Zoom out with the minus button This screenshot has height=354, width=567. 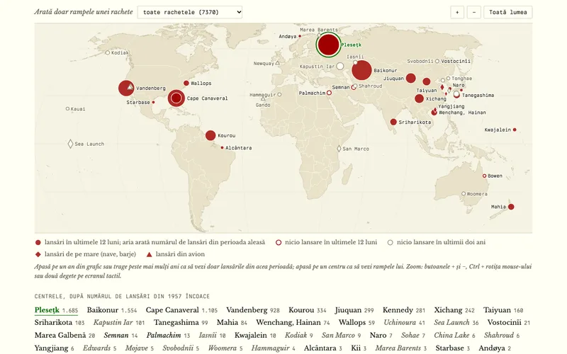(x=473, y=12)
